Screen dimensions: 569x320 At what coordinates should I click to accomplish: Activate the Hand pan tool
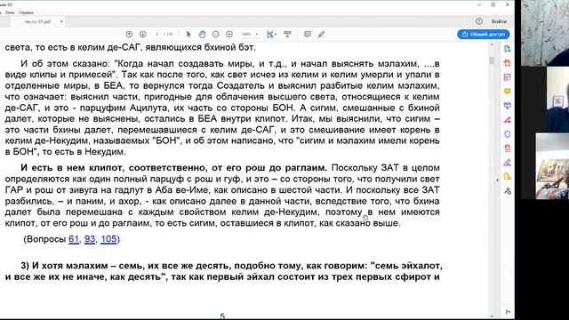202,34
